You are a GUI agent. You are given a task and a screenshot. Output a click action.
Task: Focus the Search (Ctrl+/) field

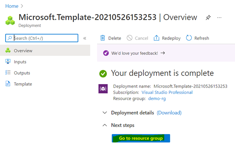click(x=42, y=38)
